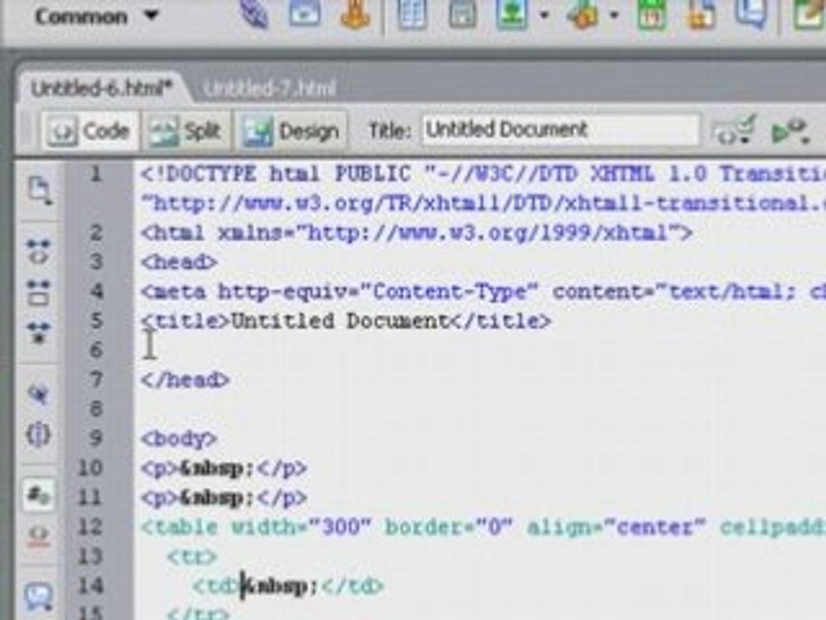The width and height of the screenshot is (826, 620).
Task: Click line number 6 in the gutter
Action: tap(96, 350)
